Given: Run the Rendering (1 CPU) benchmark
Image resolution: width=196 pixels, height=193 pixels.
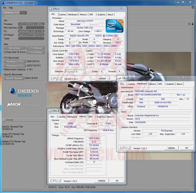Looking at the screenshot, I should (15, 61).
